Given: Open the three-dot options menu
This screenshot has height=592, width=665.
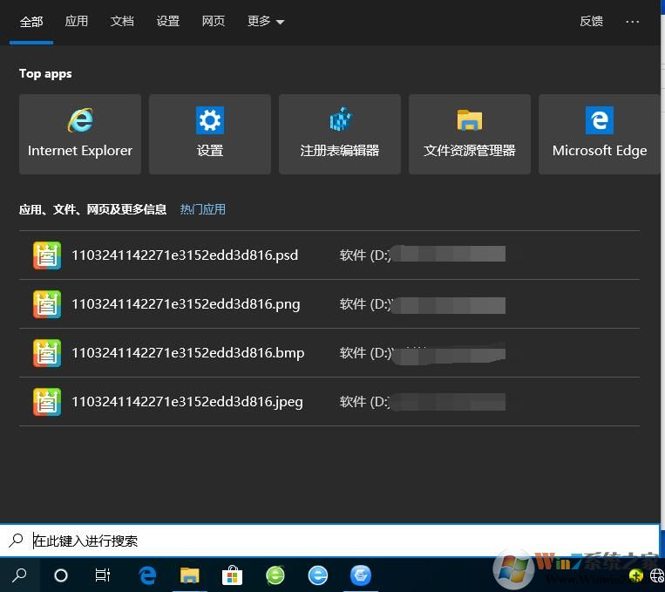Looking at the screenshot, I should pyautogui.click(x=633, y=21).
